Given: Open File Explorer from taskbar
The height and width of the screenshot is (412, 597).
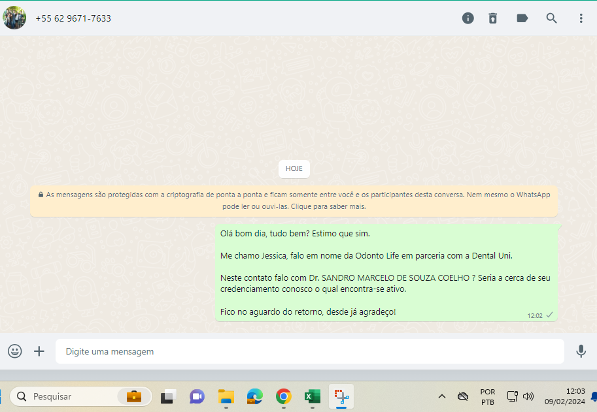Looking at the screenshot, I should click(x=226, y=396).
